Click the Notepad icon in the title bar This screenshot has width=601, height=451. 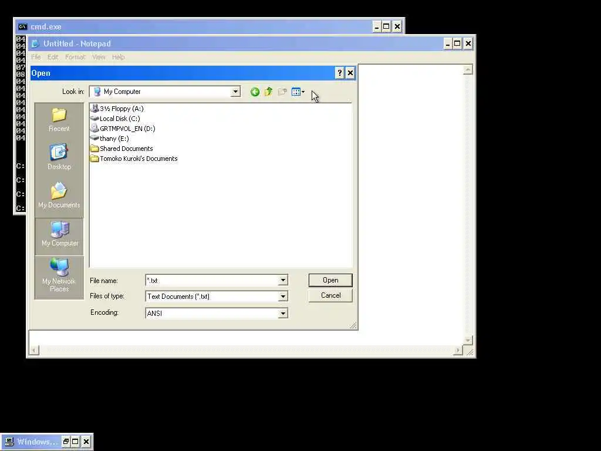click(36, 43)
